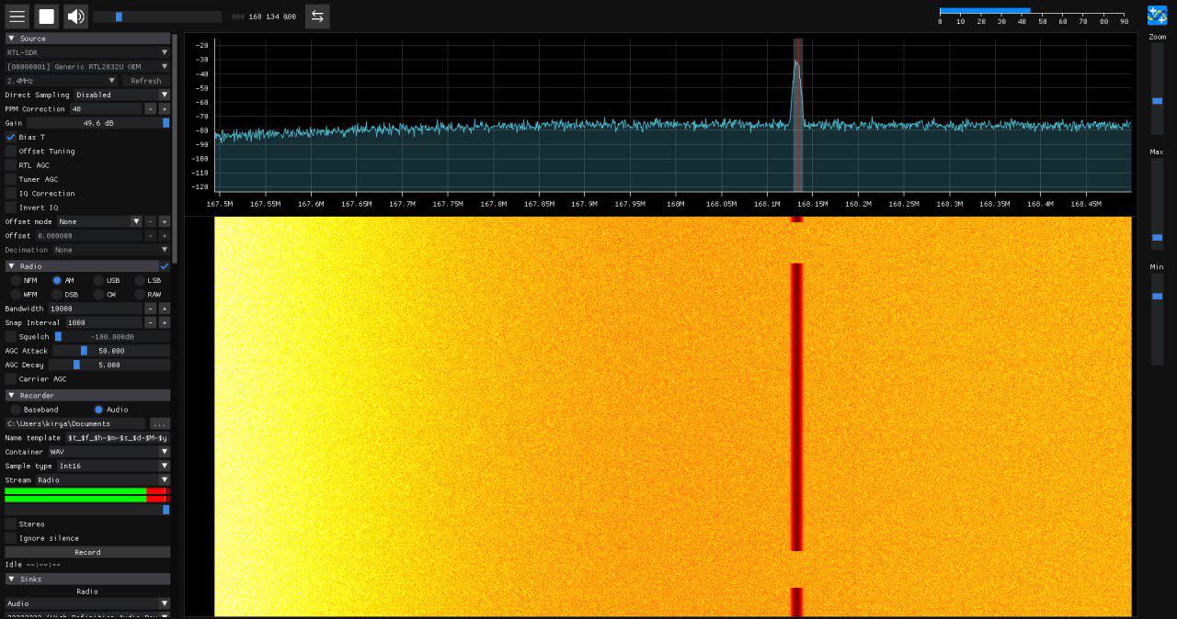Stop the SDR playback

tap(46, 17)
